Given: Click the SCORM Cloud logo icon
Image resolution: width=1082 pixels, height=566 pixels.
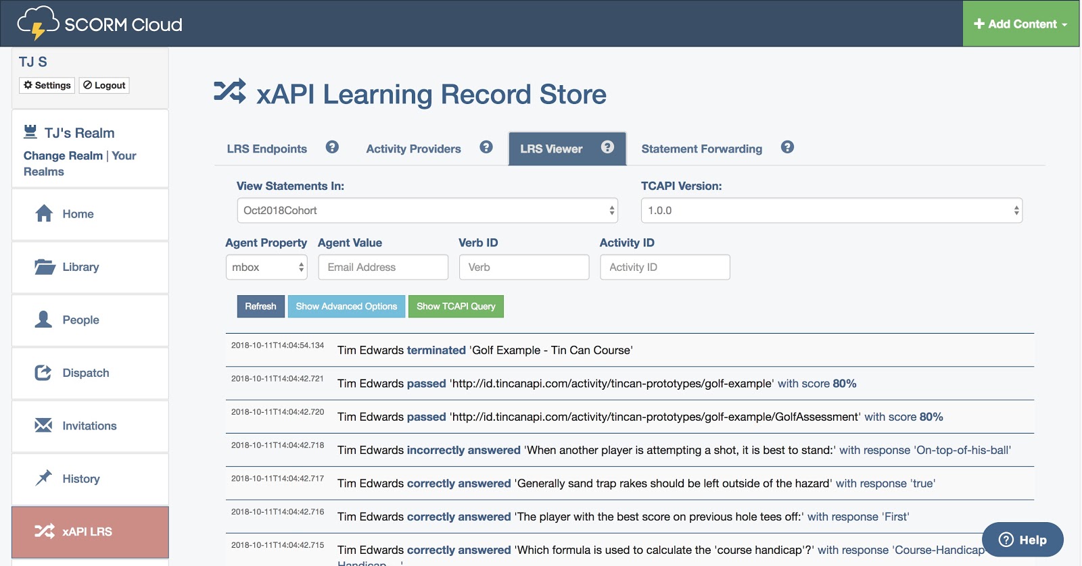Looking at the screenshot, I should pyautogui.click(x=38, y=23).
